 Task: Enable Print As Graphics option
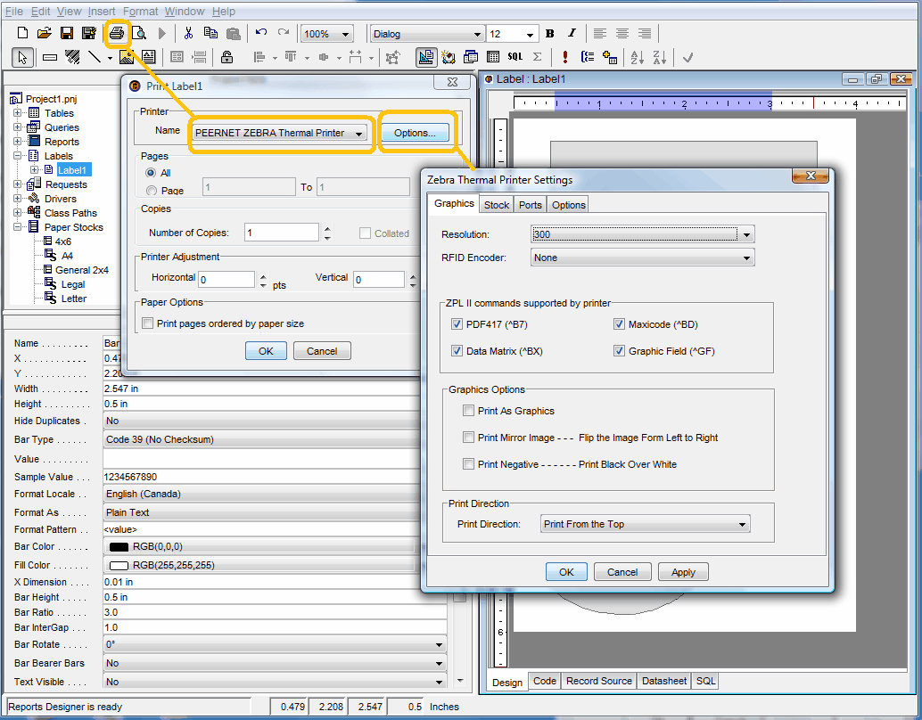(x=468, y=411)
